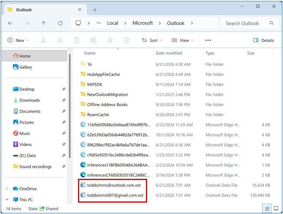Viewport: 283px width, 214px height.
Task: Click the Paste clipboard icon
Action: pos(77,40)
